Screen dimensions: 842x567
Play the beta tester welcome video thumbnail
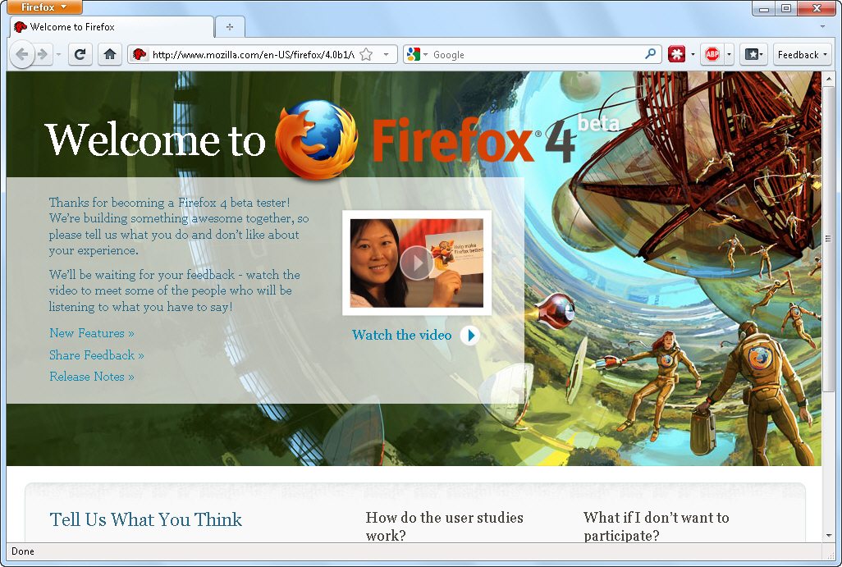[x=417, y=263]
